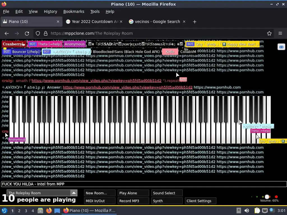
Task: Click the Theta [=help] bot name tag
Action: click(45, 44)
